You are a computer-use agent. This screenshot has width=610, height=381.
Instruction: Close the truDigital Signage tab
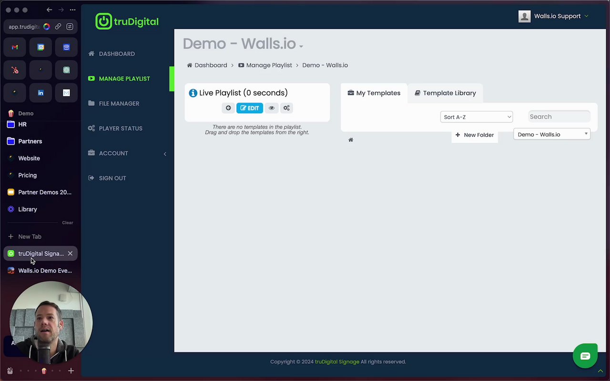point(70,253)
